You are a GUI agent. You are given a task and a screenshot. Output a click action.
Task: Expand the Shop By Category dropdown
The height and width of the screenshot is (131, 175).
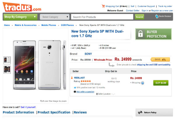(20, 17)
